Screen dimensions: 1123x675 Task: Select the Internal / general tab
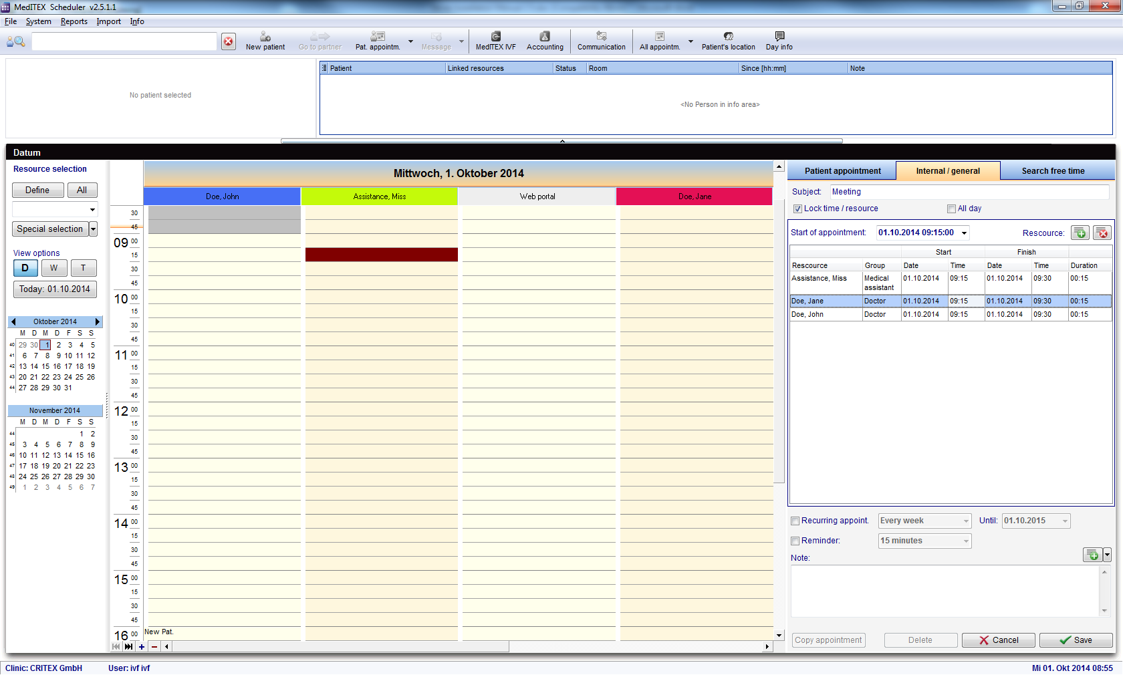click(948, 171)
